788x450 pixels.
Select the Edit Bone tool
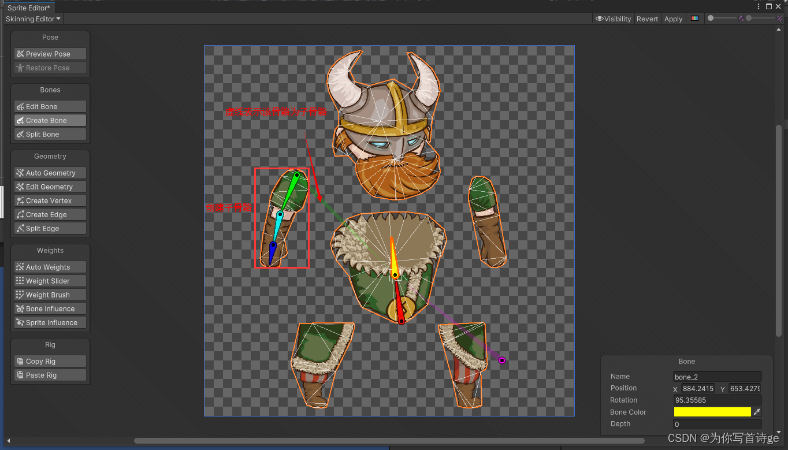pos(50,106)
